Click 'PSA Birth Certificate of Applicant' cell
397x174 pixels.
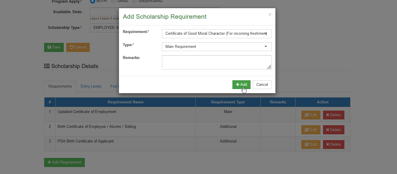(125, 144)
